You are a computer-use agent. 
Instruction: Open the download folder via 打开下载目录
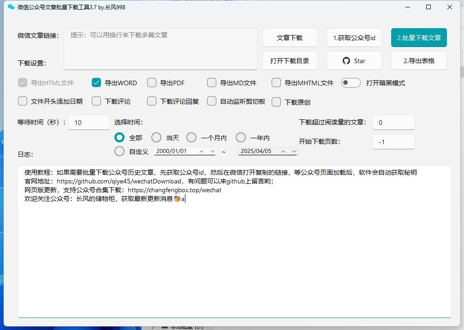(x=290, y=61)
